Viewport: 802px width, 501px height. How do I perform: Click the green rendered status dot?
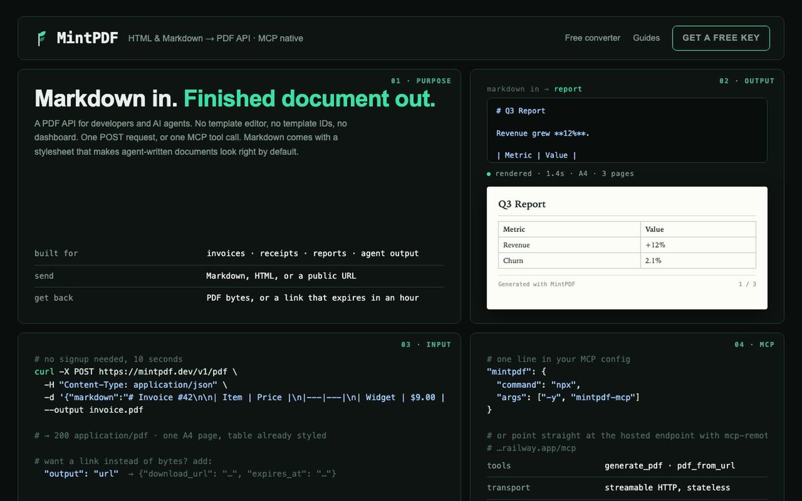click(x=489, y=173)
